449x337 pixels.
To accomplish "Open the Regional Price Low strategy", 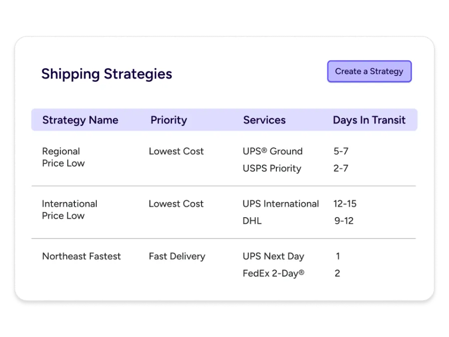I will pos(63,157).
